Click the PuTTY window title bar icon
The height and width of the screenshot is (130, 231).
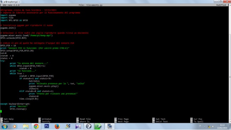pyautogui.click(x=1, y=2)
